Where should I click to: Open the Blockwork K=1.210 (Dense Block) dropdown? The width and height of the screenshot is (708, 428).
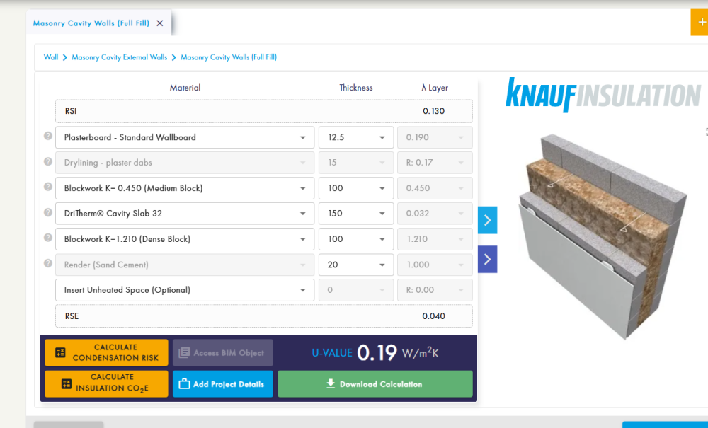click(x=185, y=239)
